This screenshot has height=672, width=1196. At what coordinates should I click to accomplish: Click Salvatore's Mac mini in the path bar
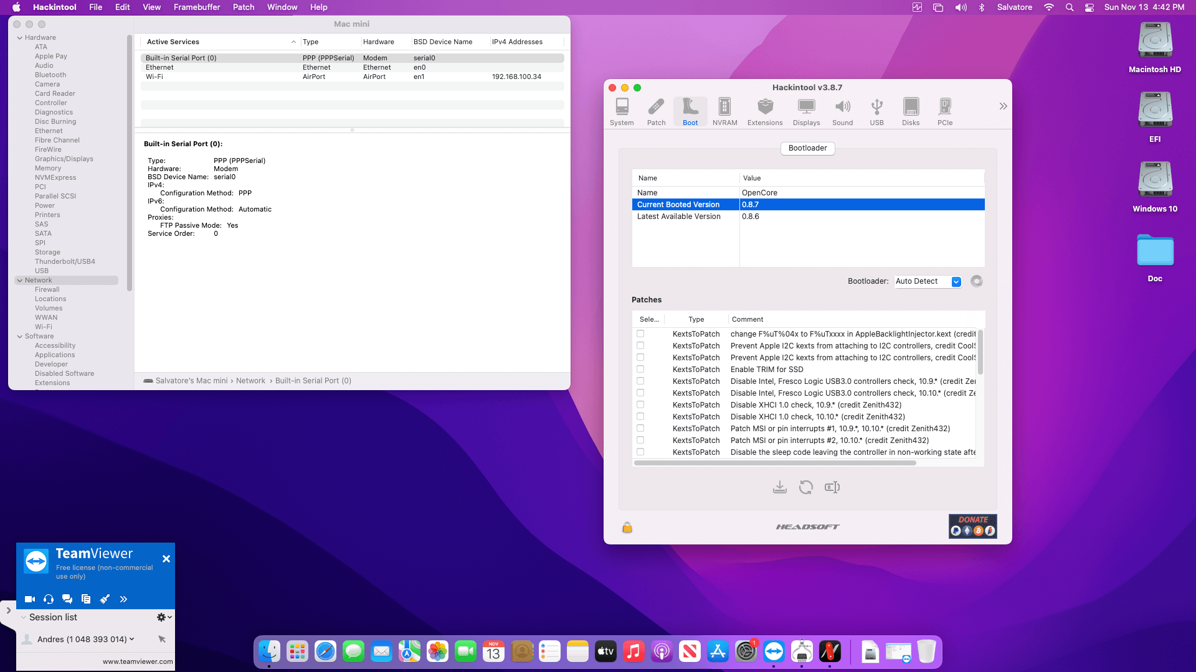coord(191,381)
